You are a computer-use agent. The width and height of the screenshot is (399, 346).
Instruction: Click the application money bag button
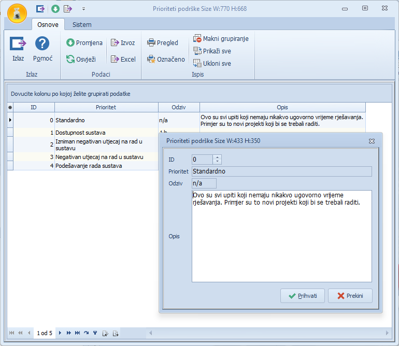point(17,13)
